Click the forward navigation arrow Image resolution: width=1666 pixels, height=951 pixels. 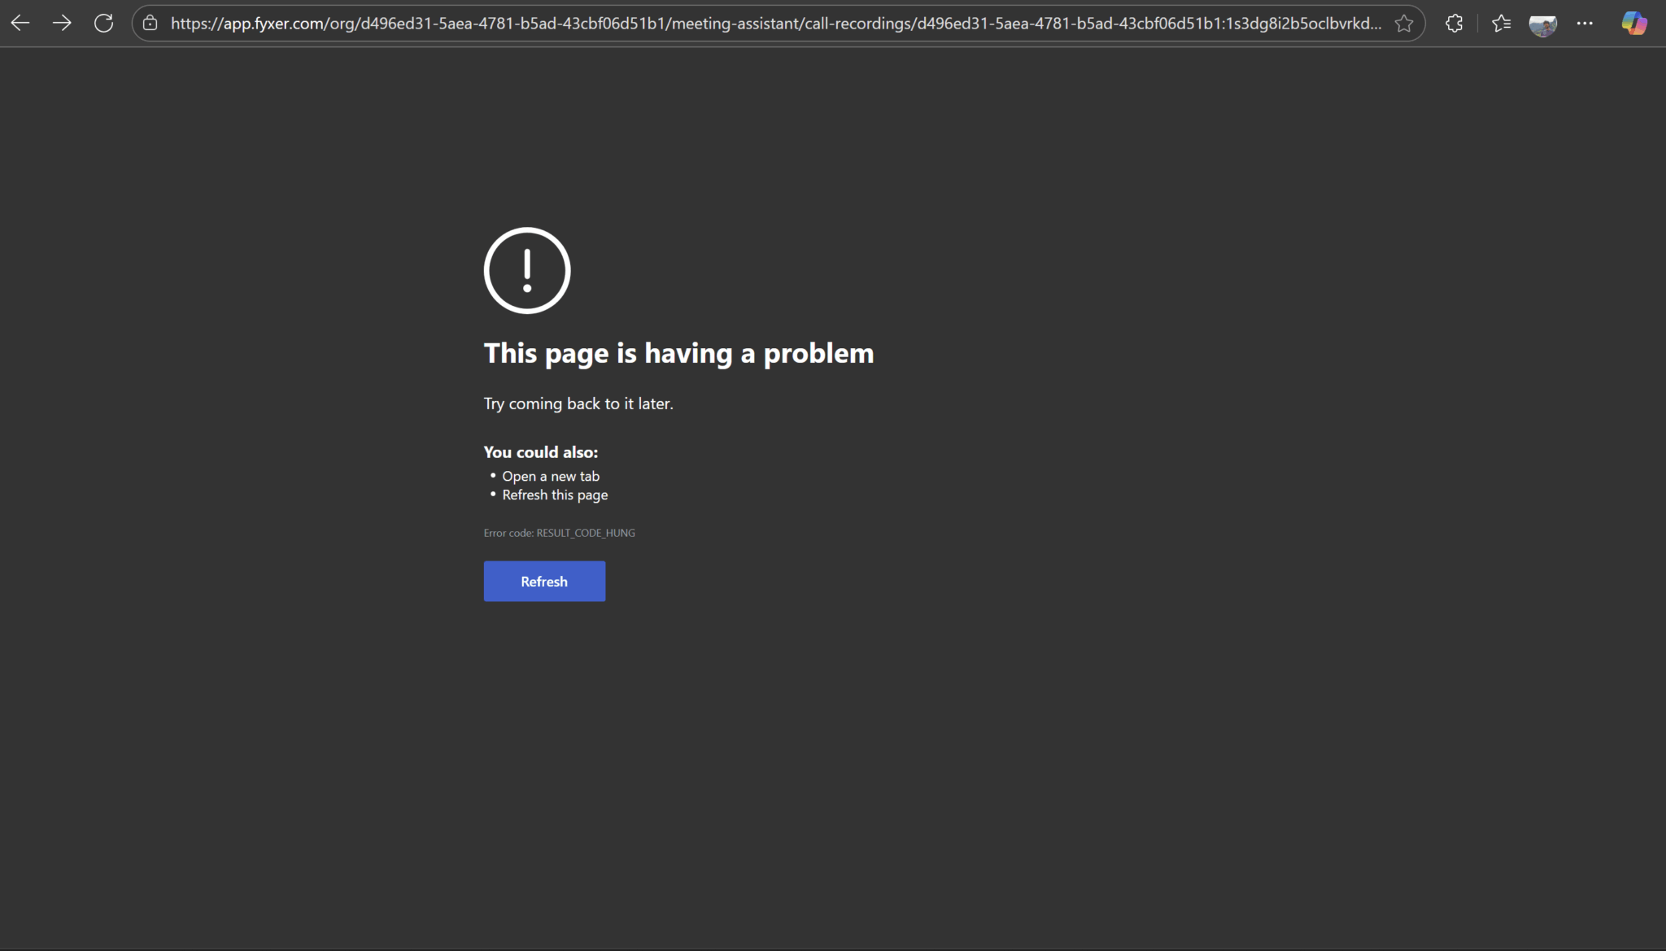(x=62, y=22)
